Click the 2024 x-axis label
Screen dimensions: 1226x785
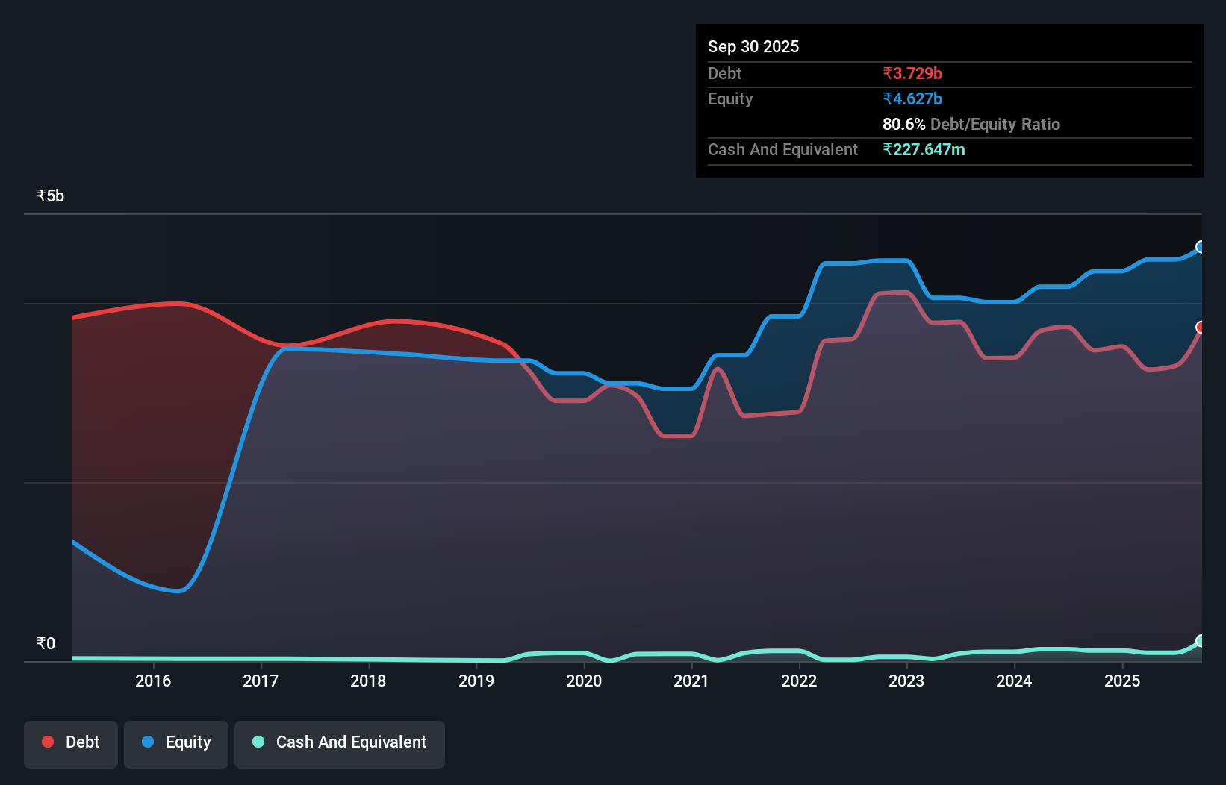point(1014,681)
